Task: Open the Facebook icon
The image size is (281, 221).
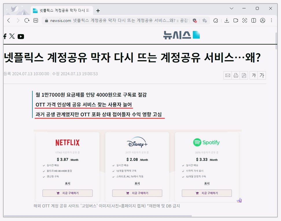Action: [x=4, y=36]
